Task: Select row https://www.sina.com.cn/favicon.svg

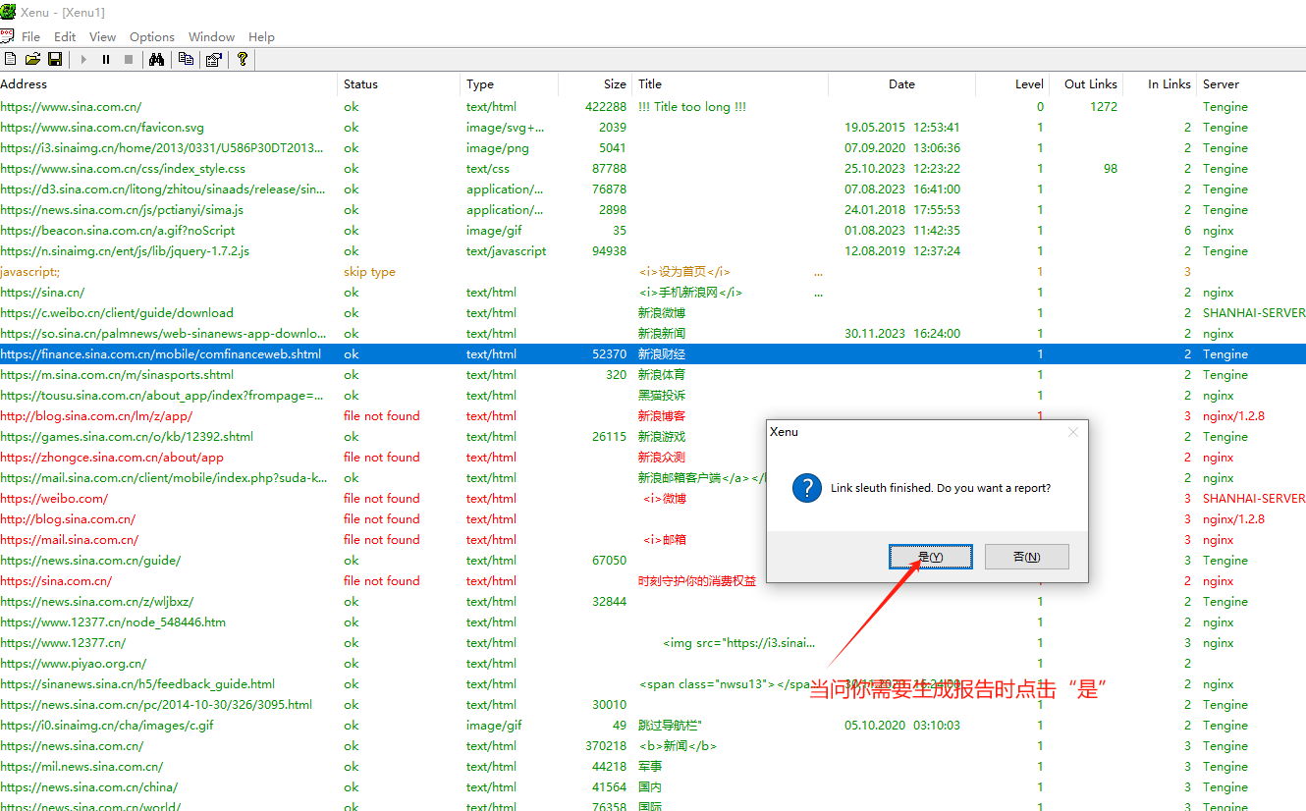Action: [653, 128]
